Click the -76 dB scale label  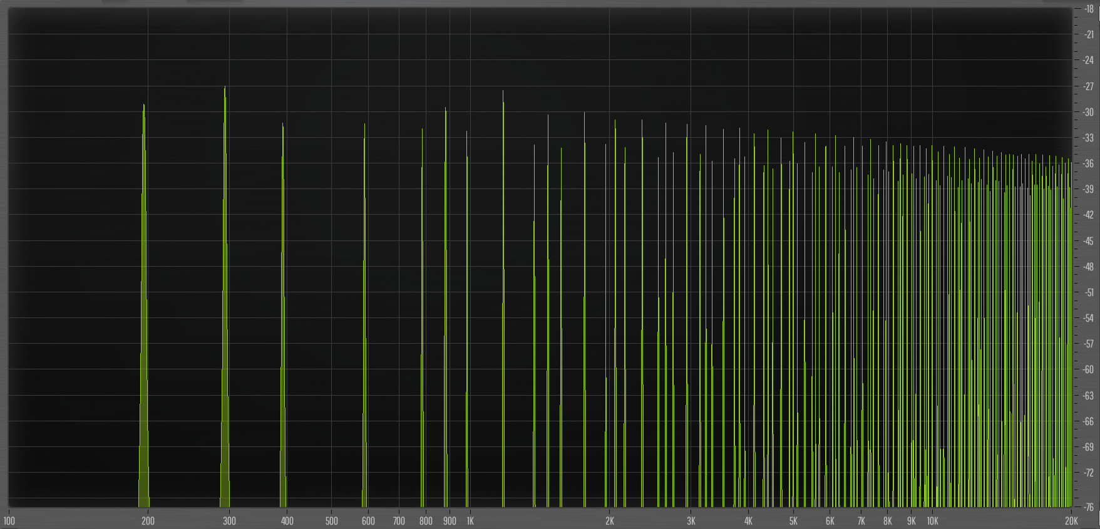(1089, 507)
